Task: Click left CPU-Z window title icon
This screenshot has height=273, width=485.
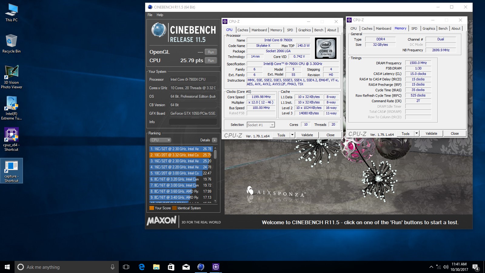Action: pos(225,22)
